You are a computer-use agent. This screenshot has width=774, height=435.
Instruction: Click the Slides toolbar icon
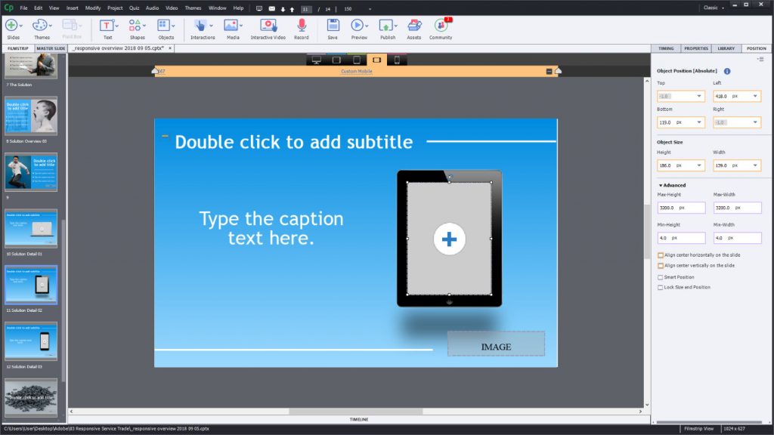click(x=11, y=26)
